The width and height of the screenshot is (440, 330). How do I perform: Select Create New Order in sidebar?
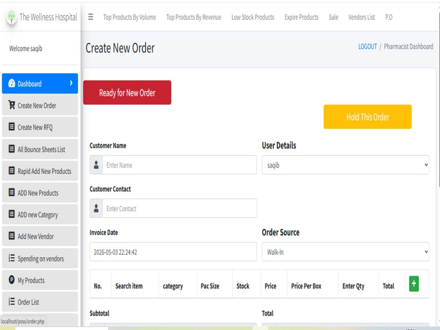point(40,105)
